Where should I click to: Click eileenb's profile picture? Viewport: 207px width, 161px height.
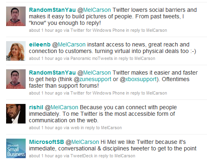click(x=16, y=51)
